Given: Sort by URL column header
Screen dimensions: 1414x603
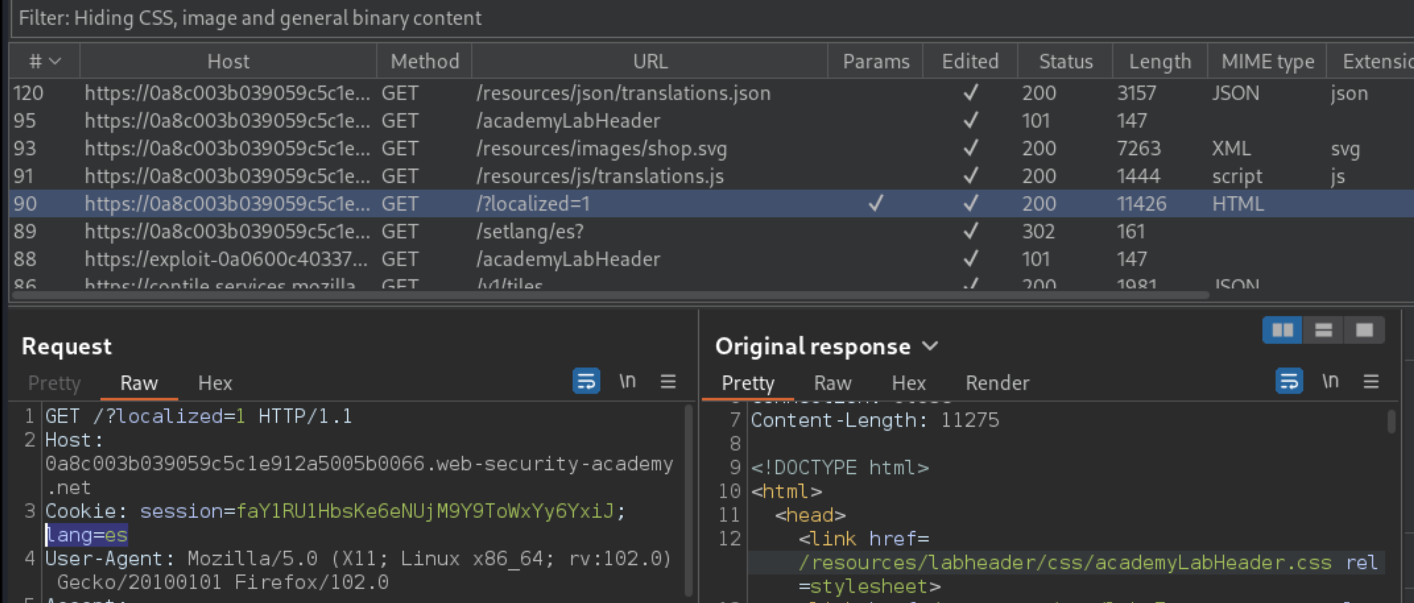Looking at the screenshot, I should [650, 62].
